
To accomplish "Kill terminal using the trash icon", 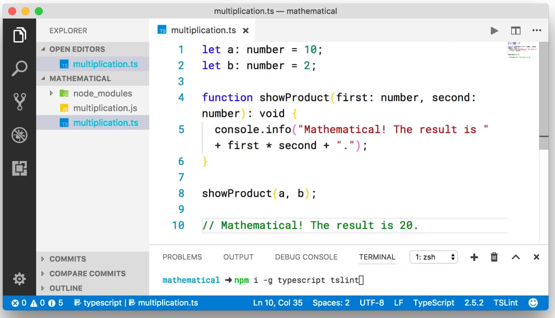I will (x=494, y=257).
